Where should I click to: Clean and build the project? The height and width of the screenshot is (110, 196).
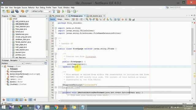(58, 11)
